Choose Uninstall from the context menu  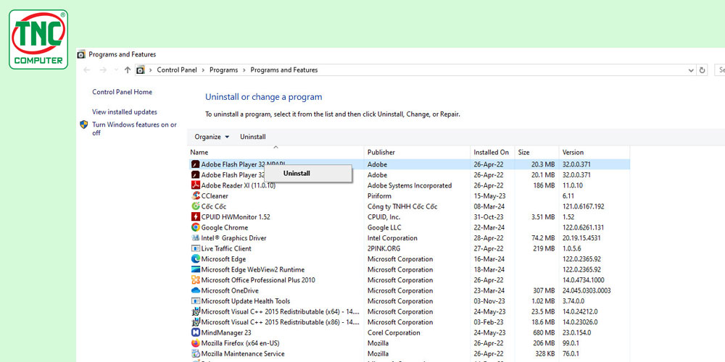(x=297, y=174)
